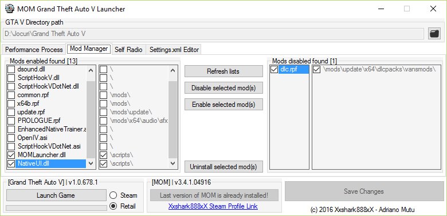Tick the common.rpf checkbox
The width and height of the screenshot is (447, 216).
click(11, 95)
